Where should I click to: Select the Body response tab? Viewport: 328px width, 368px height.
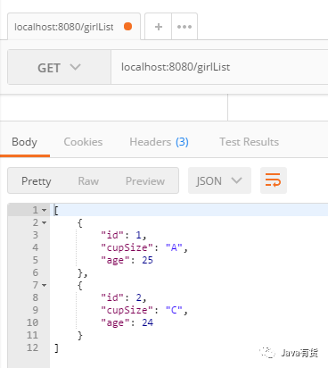[24, 142]
